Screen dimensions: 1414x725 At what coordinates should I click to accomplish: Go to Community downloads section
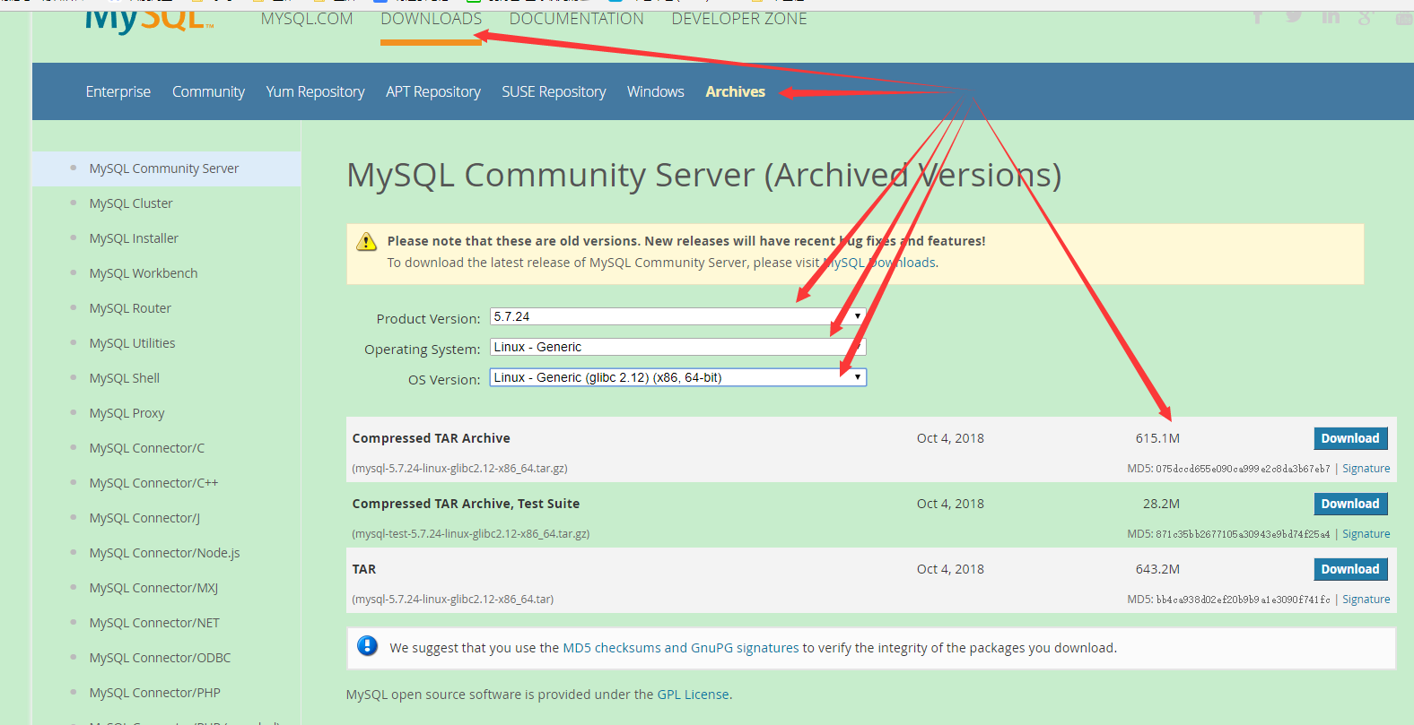pyautogui.click(x=208, y=91)
